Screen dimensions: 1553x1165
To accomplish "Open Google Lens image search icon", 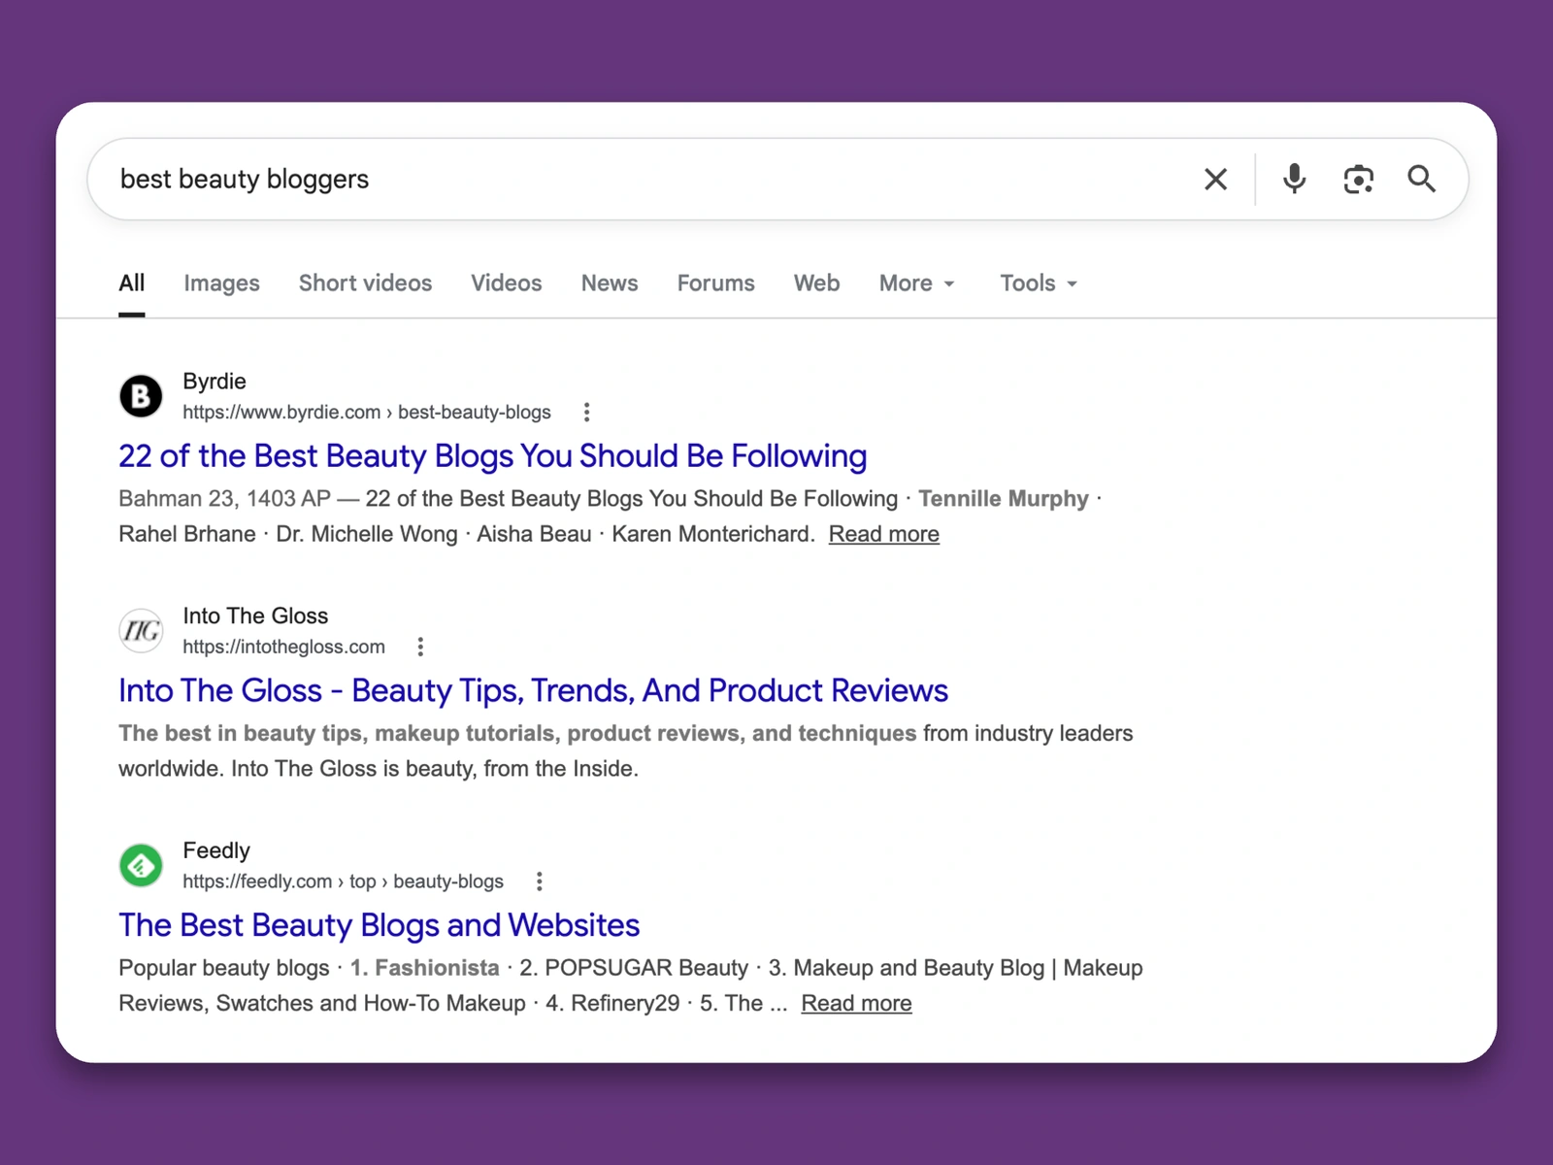I will (1358, 179).
